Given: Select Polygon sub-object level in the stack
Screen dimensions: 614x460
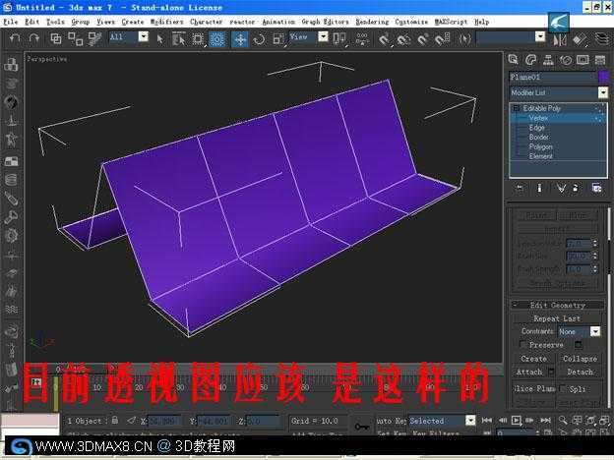Looking at the screenshot, I should (541, 146).
